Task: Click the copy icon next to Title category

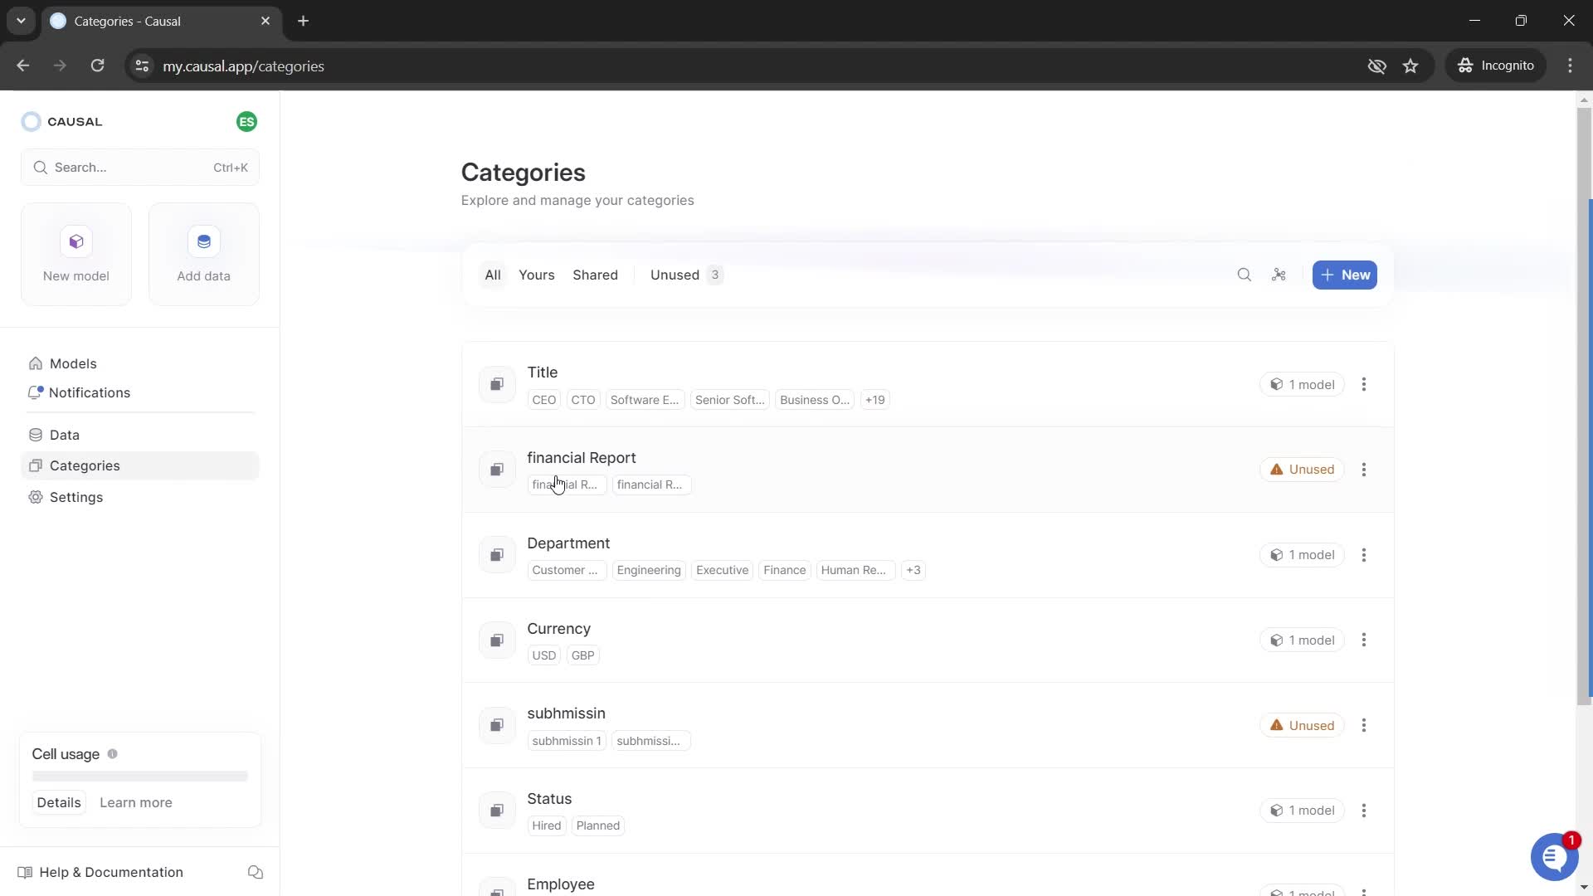Action: 497,384
